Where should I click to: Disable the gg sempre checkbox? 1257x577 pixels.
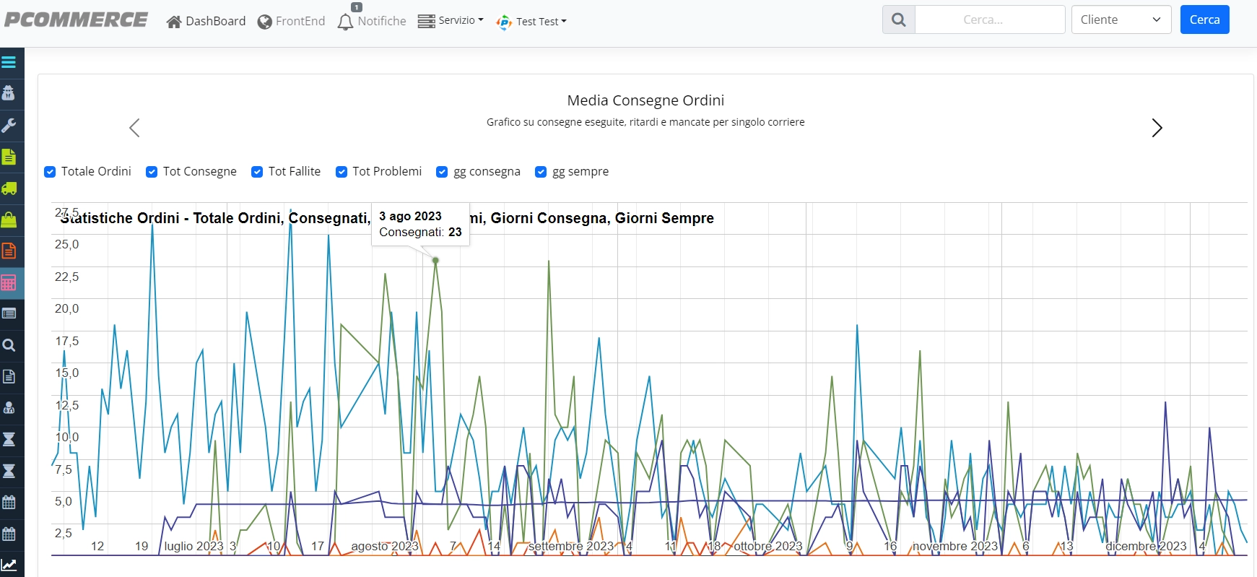coord(541,172)
